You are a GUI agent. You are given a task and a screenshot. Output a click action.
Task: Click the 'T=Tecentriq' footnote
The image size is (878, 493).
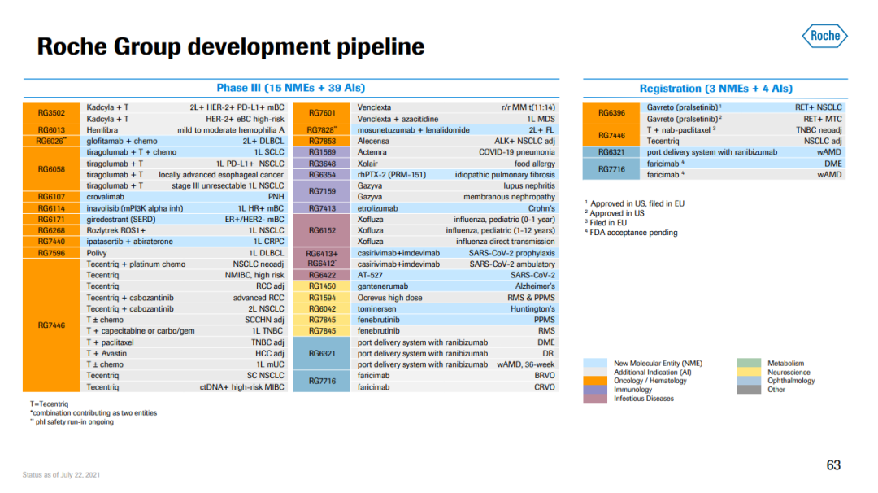tap(50, 404)
